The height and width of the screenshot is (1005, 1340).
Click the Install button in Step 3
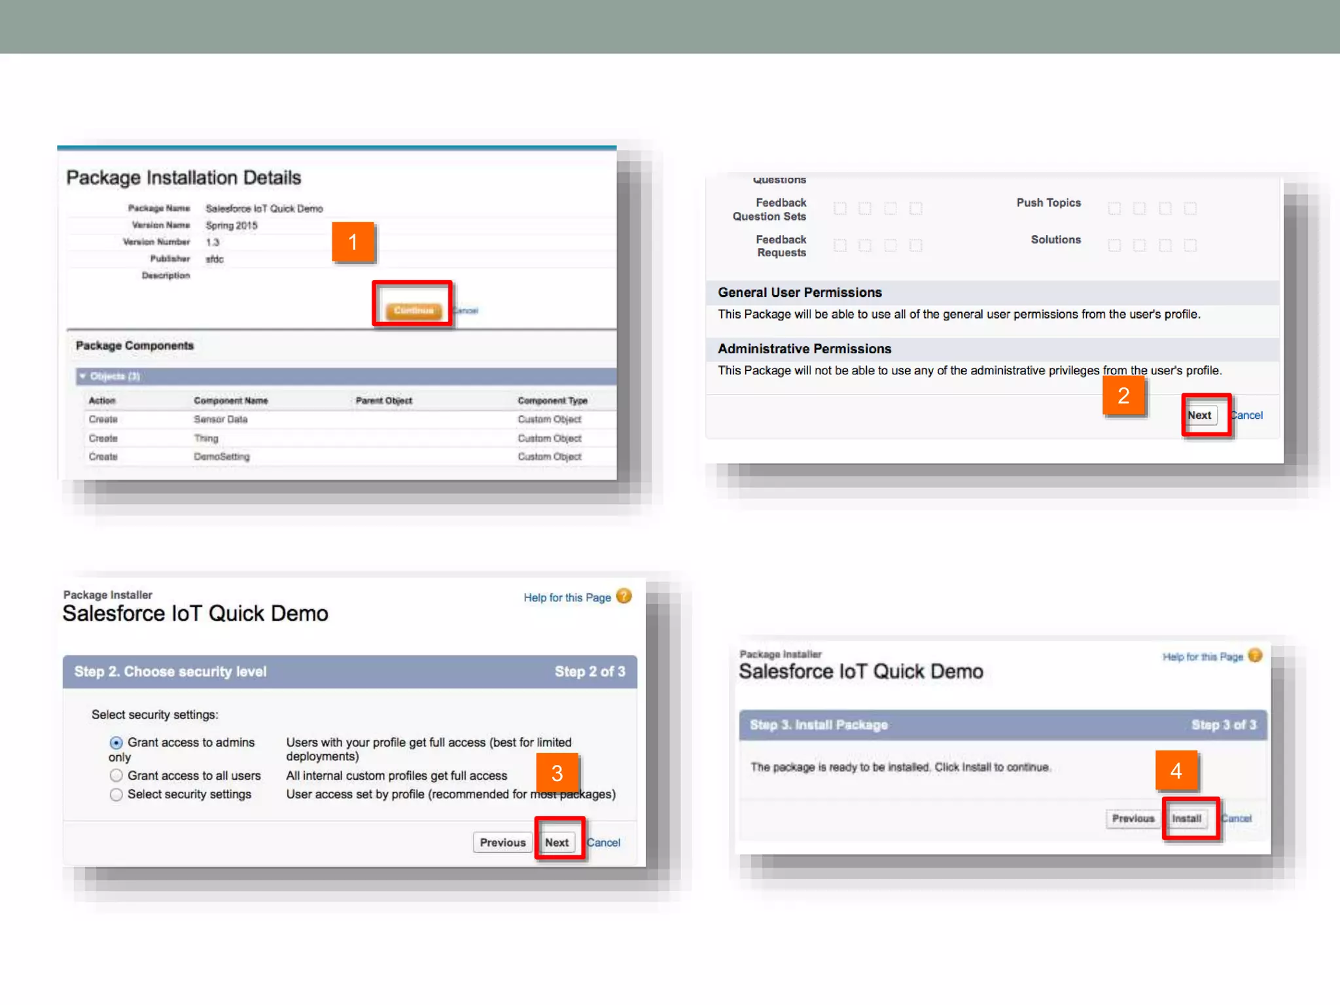click(1186, 819)
